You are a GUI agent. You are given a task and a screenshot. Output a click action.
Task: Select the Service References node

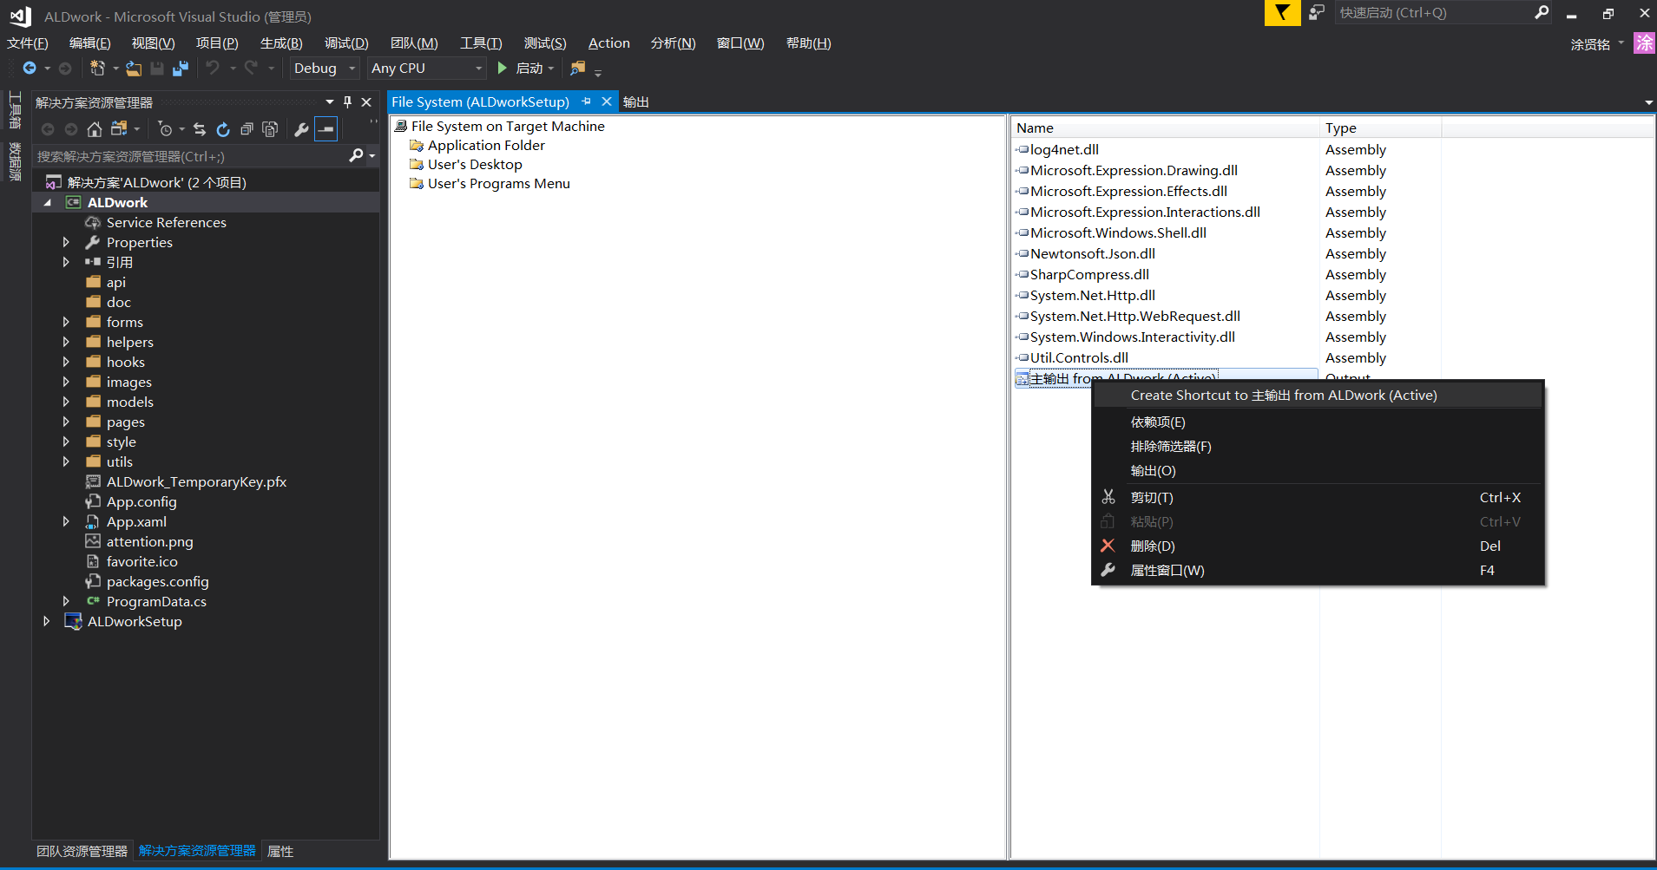click(x=166, y=222)
